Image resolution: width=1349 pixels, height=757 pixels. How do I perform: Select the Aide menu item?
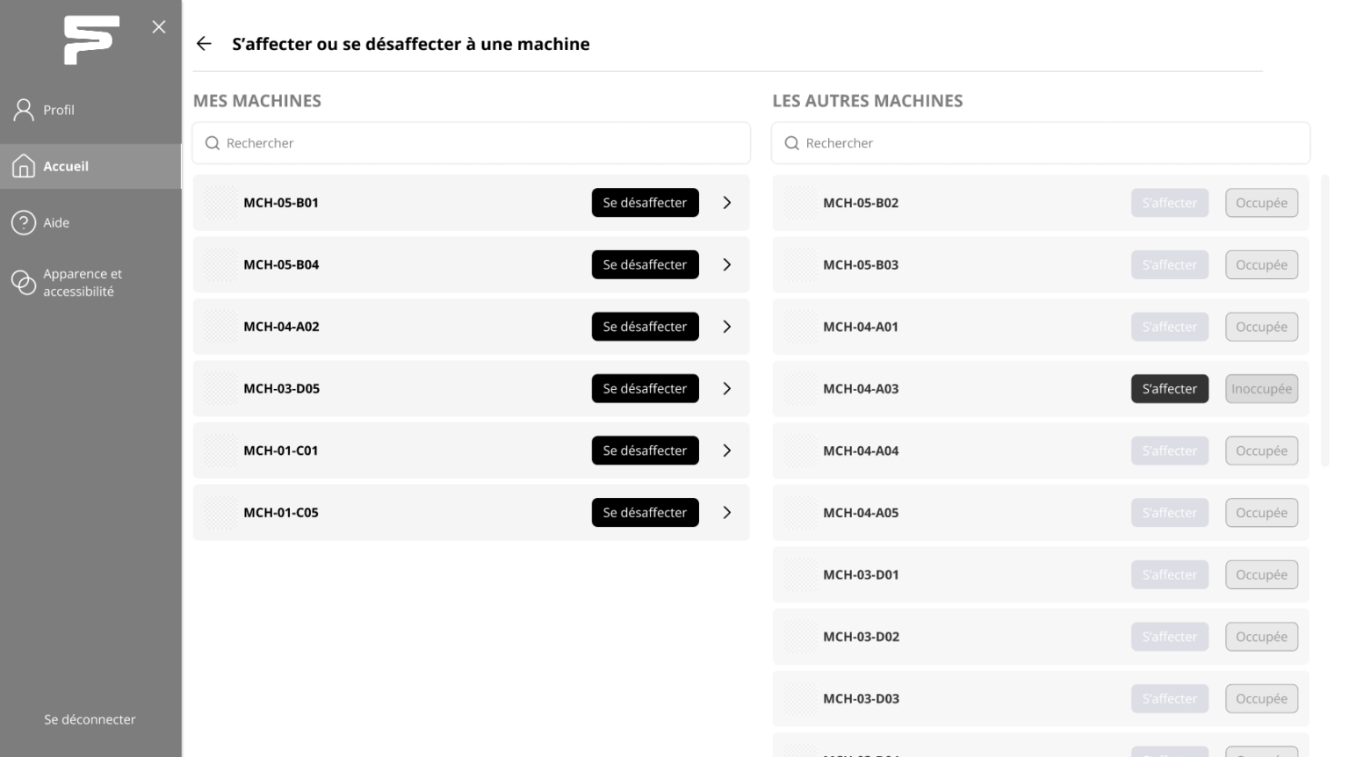[x=56, y=223]
